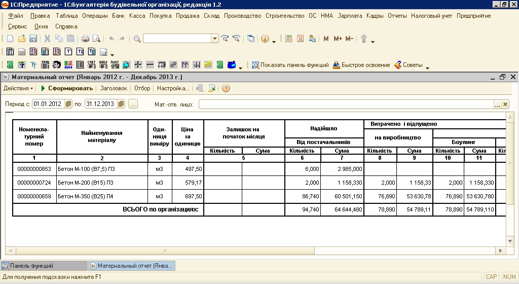Image resolution: width=519 pixels, height=284 pixels.
Task: Clear the Мат.-отв. лицо field with X
Action: pos(505,104)
